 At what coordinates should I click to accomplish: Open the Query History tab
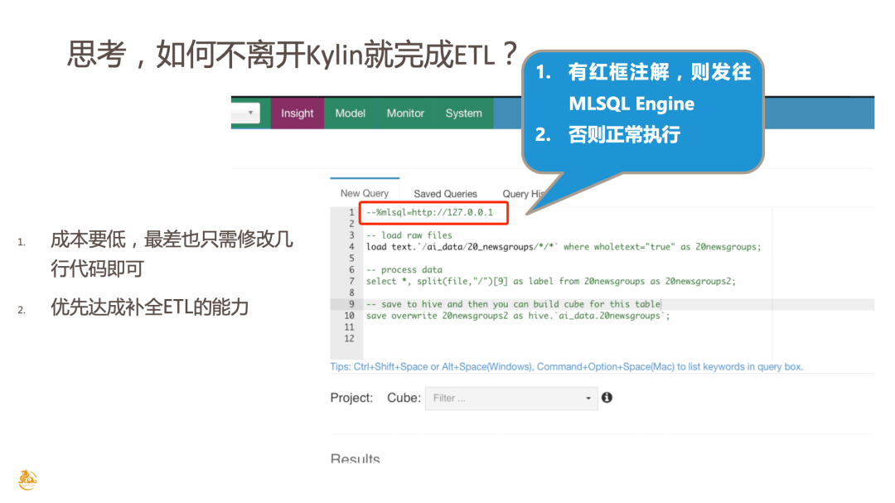pyautogui.click(x=524, y=194)
